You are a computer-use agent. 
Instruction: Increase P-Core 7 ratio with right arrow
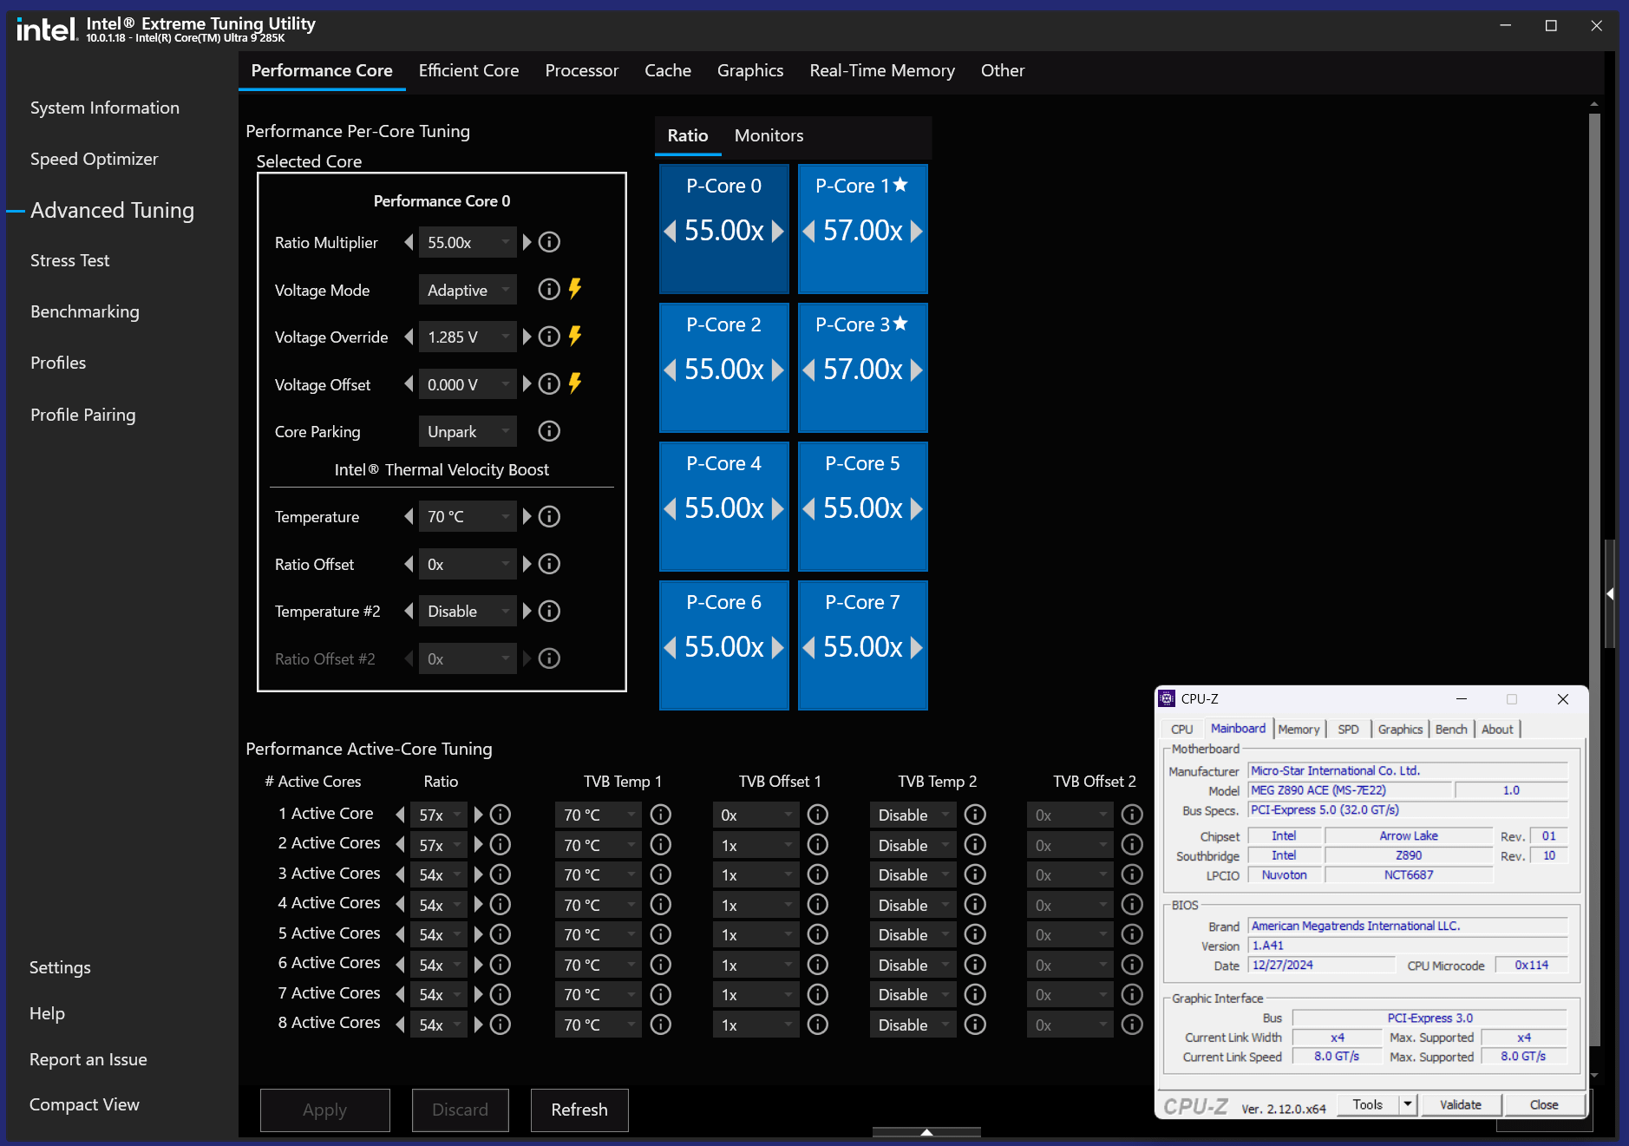coord(917,647)
